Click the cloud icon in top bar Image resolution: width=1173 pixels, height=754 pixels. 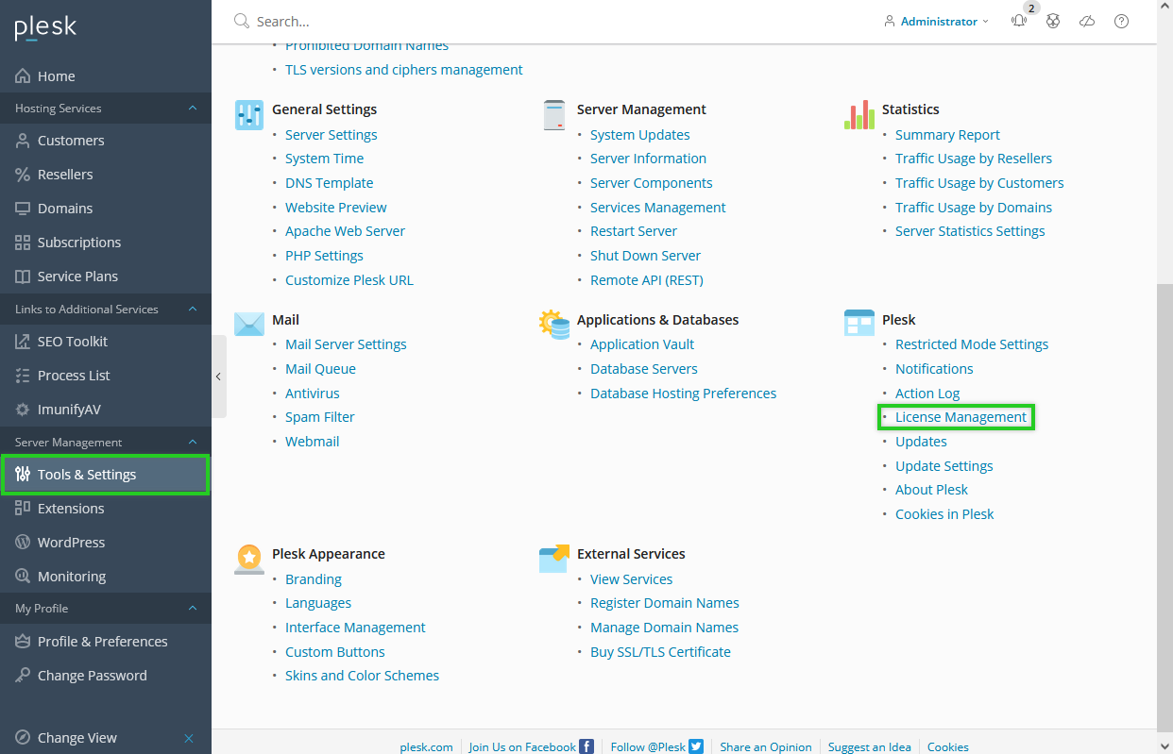click(x=1087, y=21)
